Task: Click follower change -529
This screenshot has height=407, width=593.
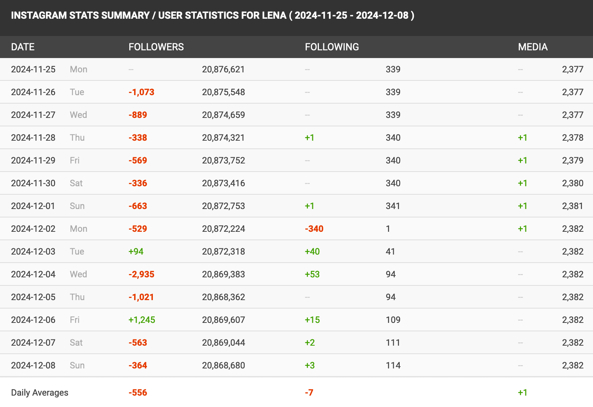Action: 138,229
